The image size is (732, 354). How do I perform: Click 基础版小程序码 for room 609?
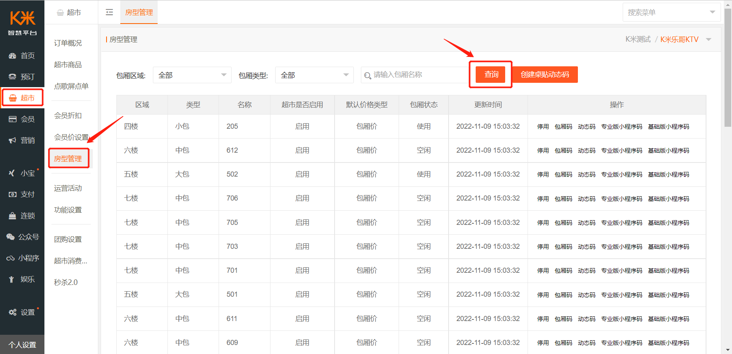coord(669,343)
